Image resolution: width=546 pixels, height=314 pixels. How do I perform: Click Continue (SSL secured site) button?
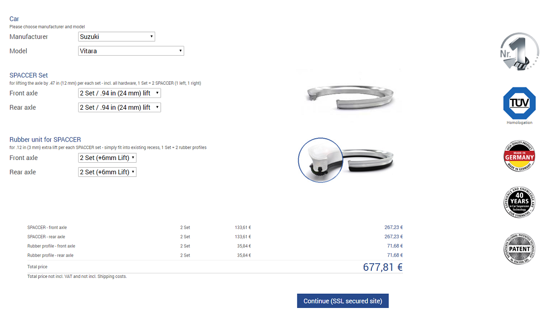coord(343,301)
